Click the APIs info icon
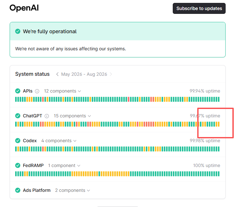Image resolution: width=234 pixels, height=207 pixels. click(37, 91)
